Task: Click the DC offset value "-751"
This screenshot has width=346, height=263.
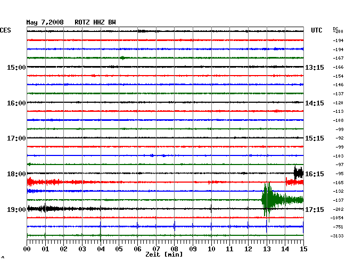Action: (338, 227)
